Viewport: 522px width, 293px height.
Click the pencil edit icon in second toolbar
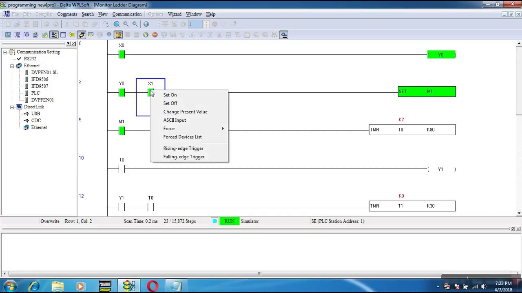coord(44,35)
